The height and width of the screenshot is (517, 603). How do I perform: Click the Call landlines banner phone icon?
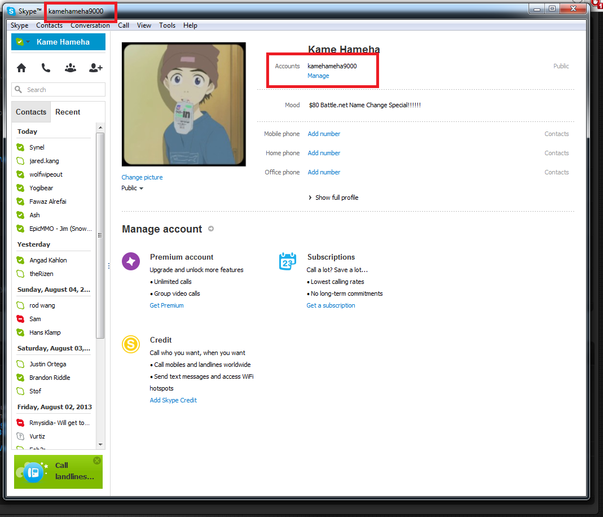pos(33,472)
